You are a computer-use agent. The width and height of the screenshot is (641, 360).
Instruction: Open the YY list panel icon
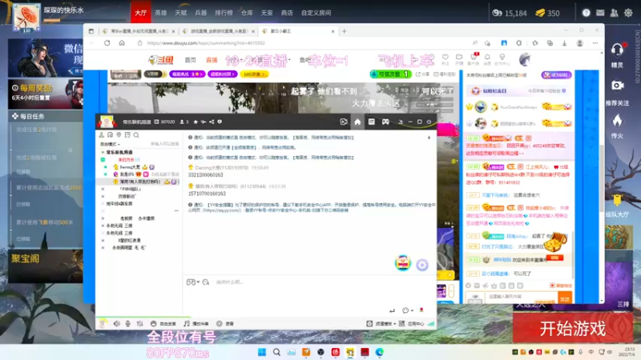click(x=371, y=122)
